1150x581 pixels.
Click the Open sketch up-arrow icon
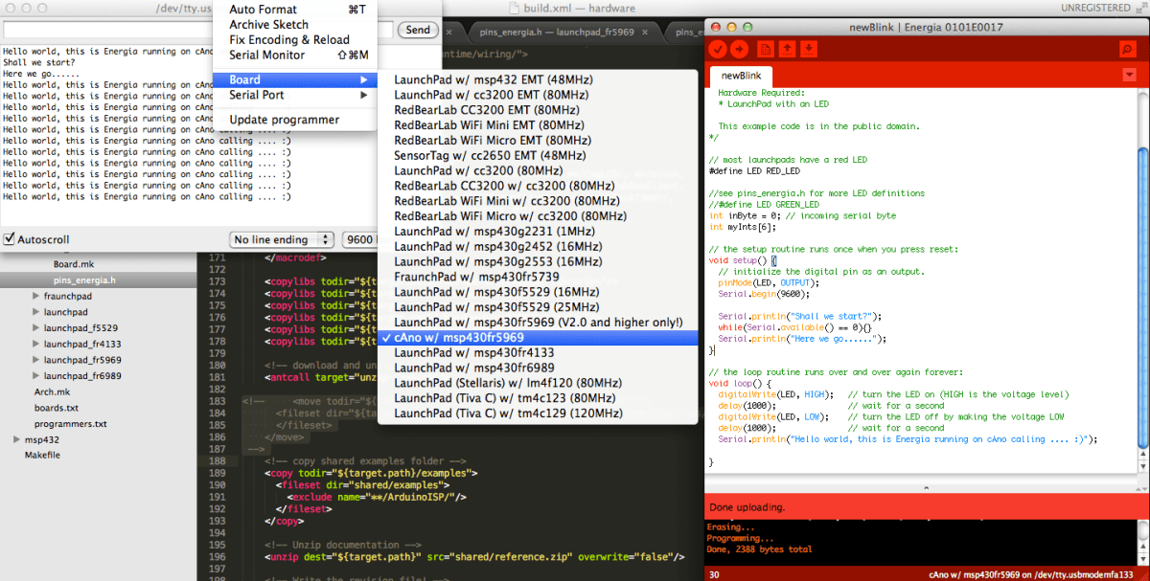(788, 49)
